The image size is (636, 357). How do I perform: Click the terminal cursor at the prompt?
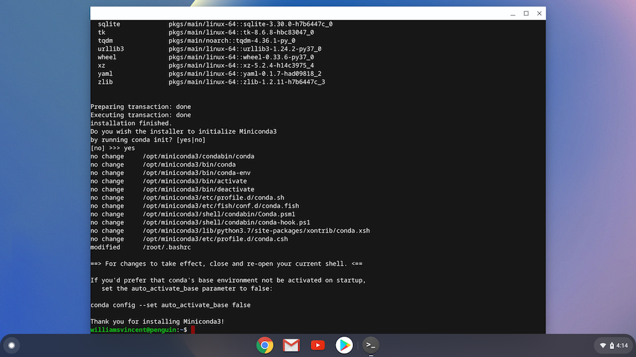click(x=193, y=329)
